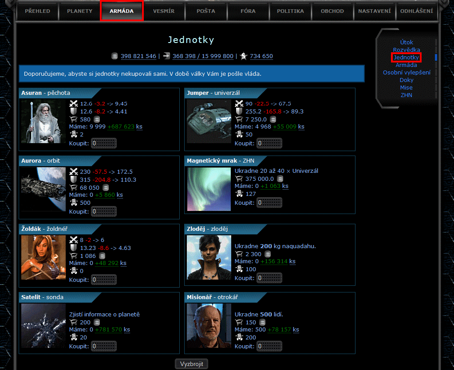Open the Asuran wizard portrait
Screen dimensions: 454x370
coord(43,121)
